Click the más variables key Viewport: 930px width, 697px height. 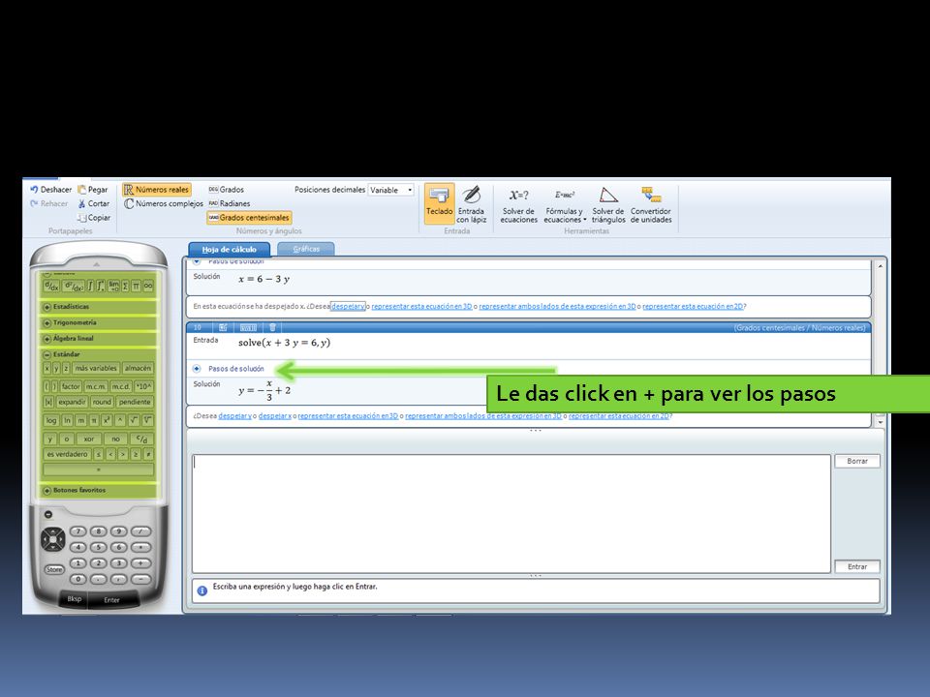[96, 369]
